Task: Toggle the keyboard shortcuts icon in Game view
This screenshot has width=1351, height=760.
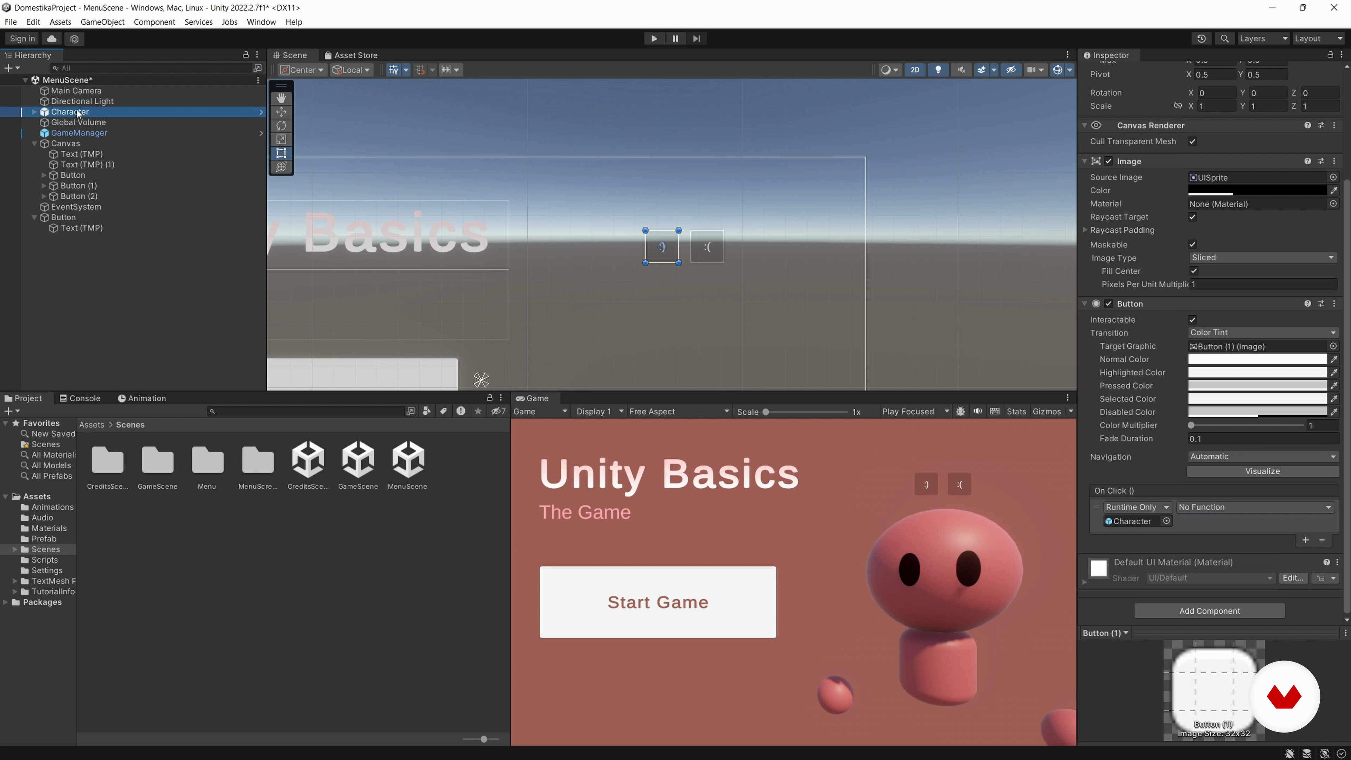Action: tap(995, 411)
